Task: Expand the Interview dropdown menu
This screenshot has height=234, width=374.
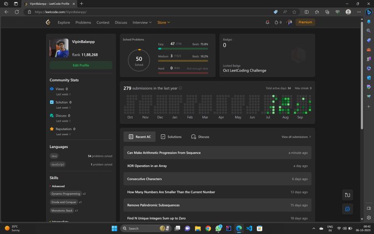Action: (142, 22)
